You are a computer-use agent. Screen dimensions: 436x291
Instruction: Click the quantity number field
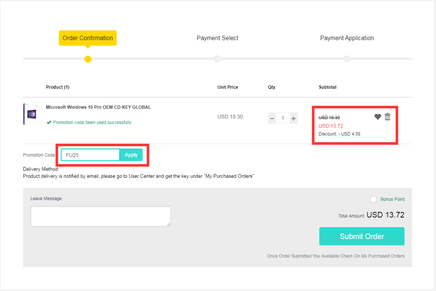click(x=283, y=118)
